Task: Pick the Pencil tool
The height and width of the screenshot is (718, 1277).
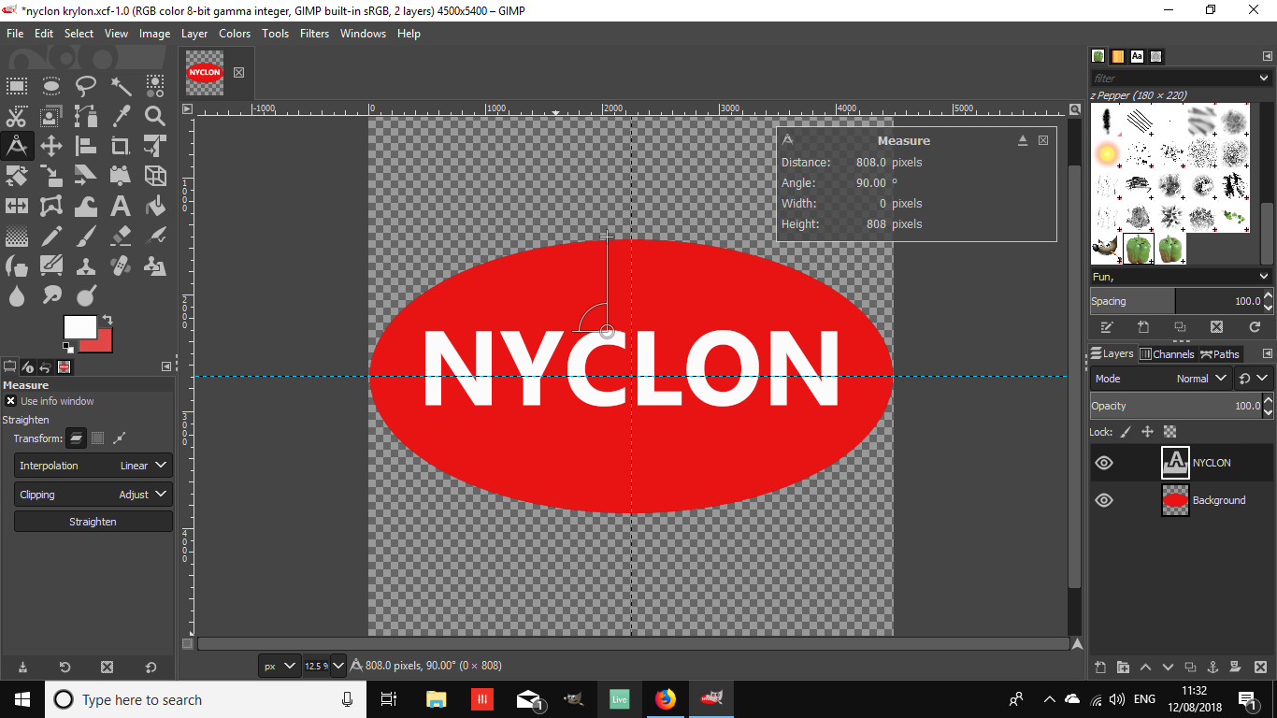Action: click(51, 236)
